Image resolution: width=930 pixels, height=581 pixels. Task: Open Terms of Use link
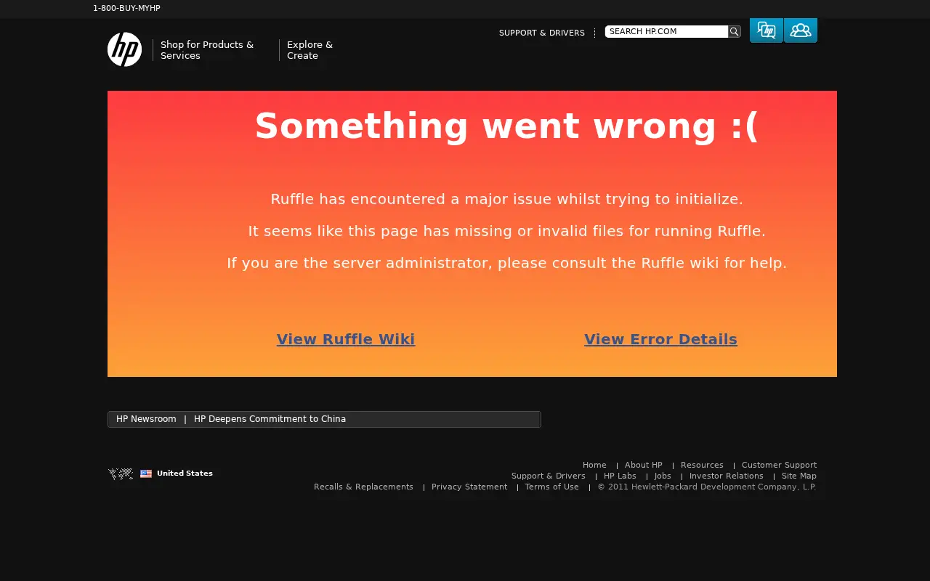pyautogui.click(x=552, y=487)
